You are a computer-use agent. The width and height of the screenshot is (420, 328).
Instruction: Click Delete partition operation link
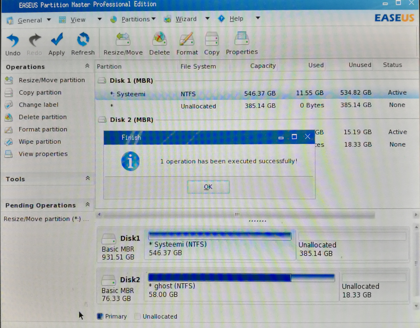pyautogui.click(x=43, y=117)
